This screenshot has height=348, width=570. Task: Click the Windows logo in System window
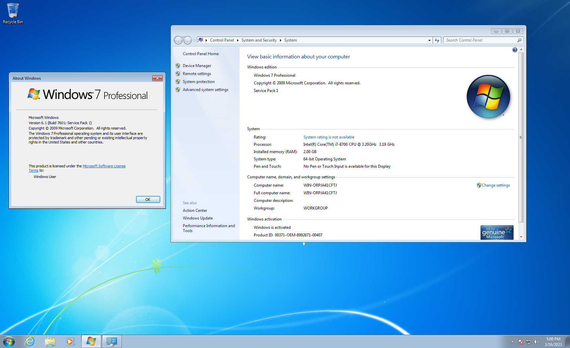click(x=488, y=97)
